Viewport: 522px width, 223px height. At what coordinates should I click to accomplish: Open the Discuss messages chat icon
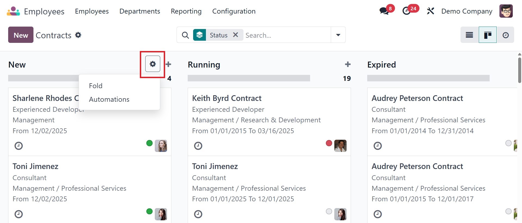tap(384, 11)
